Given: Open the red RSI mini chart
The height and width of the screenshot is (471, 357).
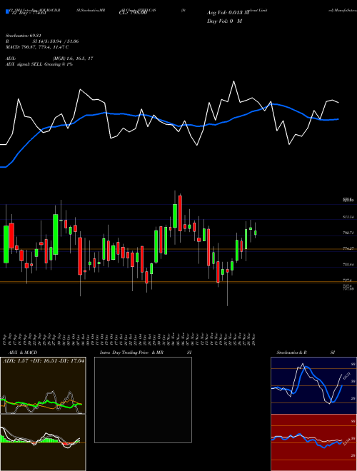Looking at the screenshot, I should click(313, 442).
